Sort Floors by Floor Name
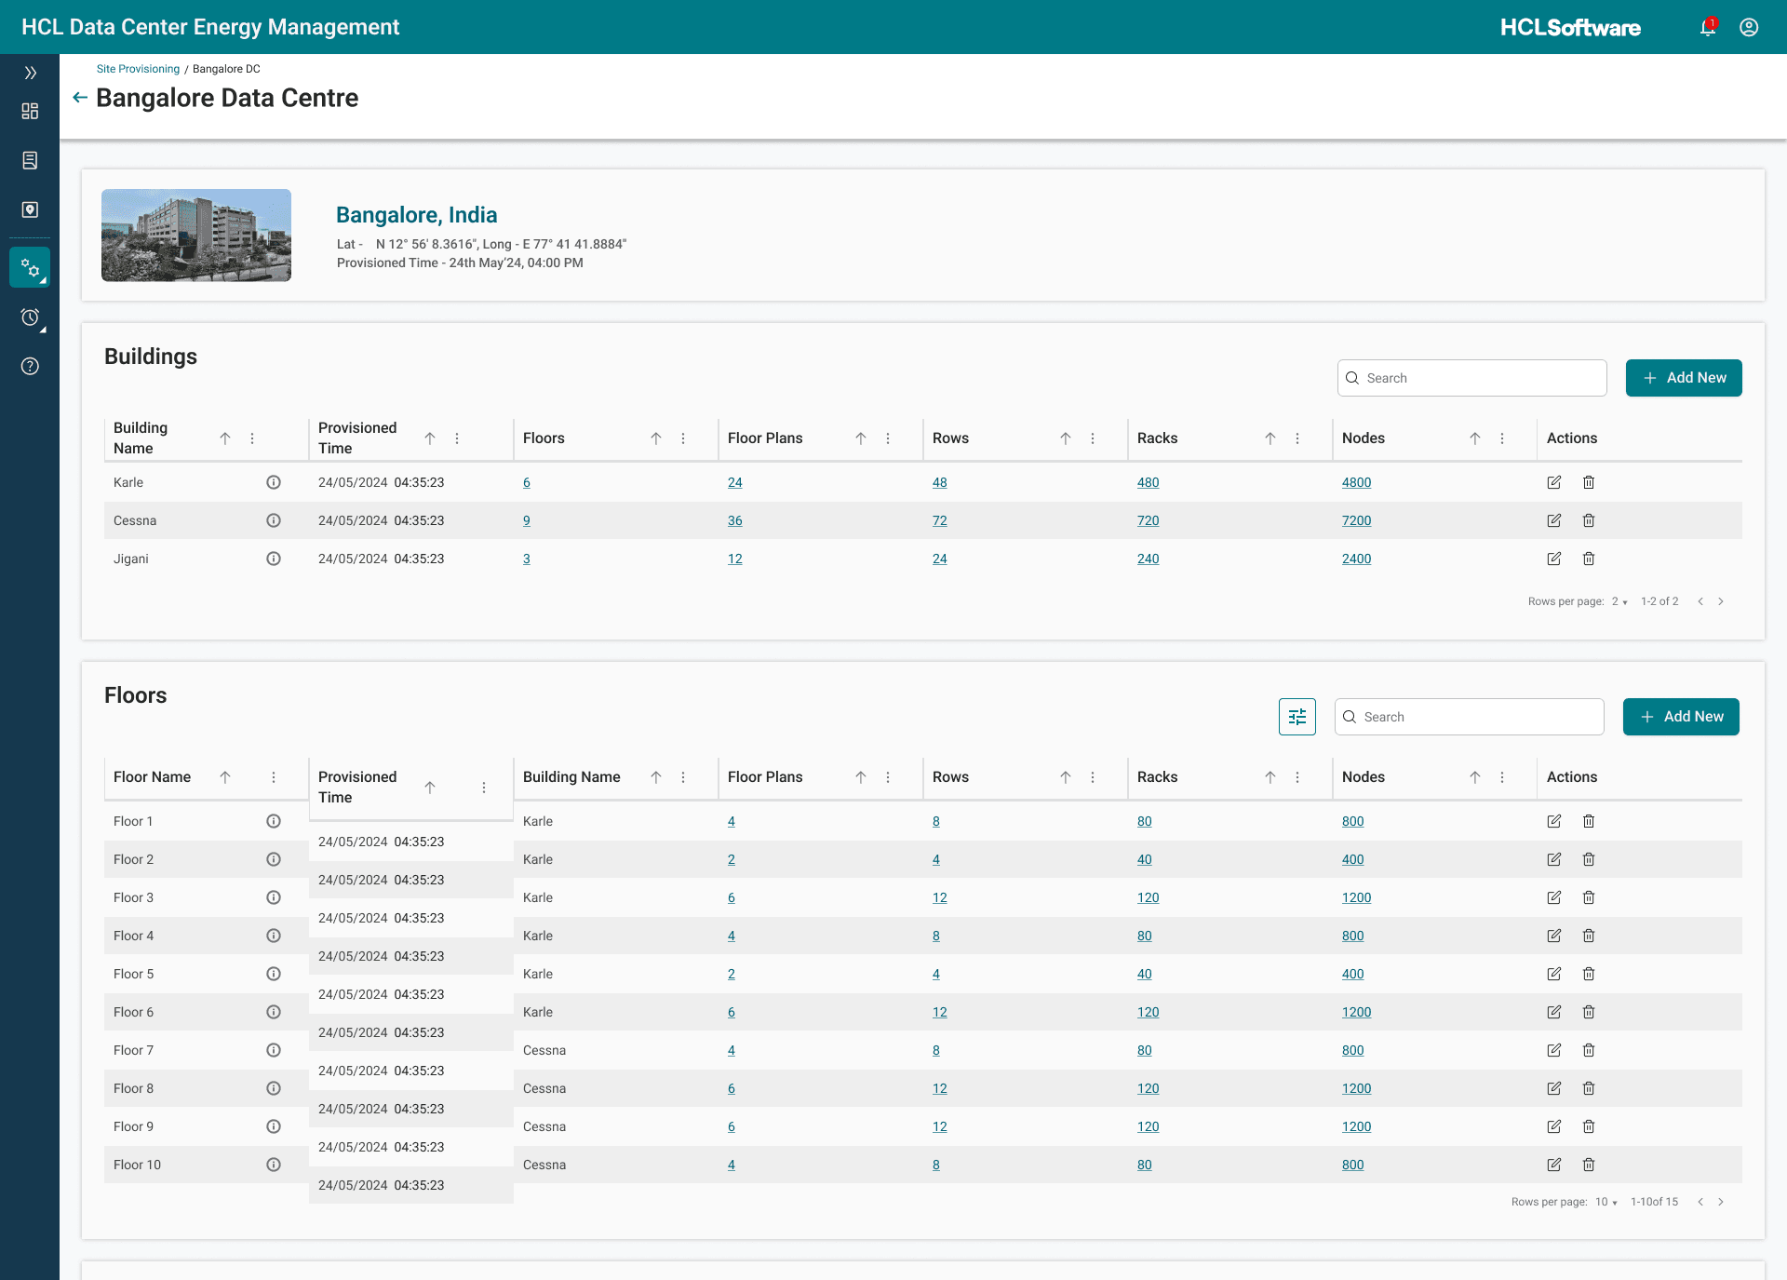This screenshot has height=1280, width=1787. click(225, 777)
